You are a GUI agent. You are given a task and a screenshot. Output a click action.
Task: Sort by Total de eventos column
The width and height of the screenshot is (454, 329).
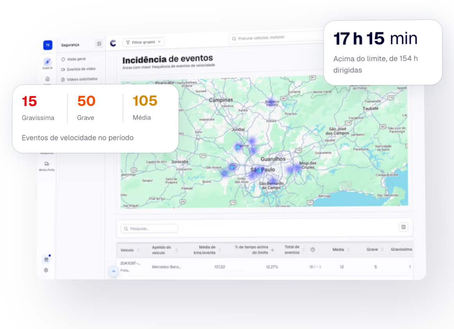point(304,249)
